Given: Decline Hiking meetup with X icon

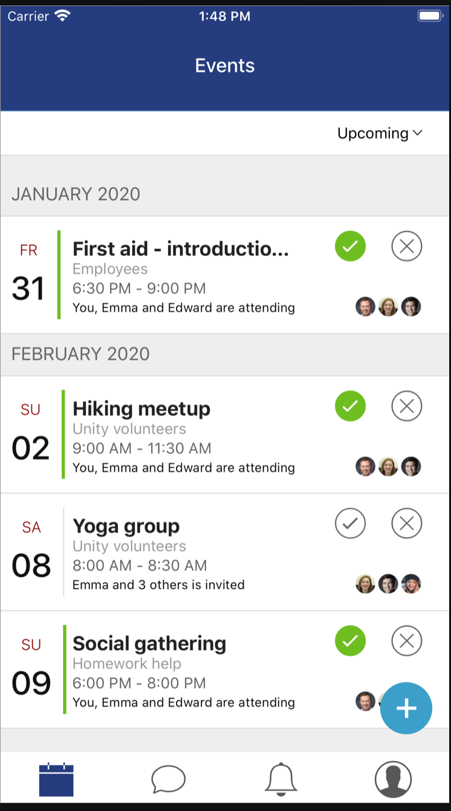Looking at the screenshot, I should [x=407, y=405].
